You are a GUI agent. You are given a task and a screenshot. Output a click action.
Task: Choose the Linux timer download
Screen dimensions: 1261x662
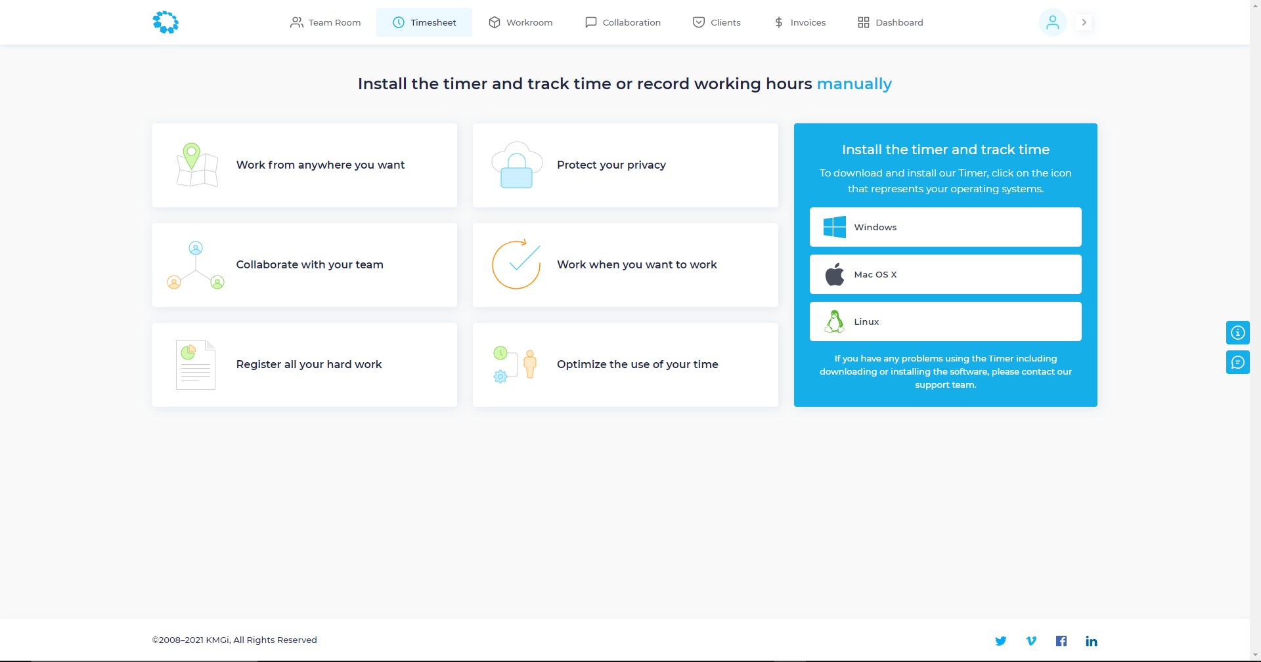tap(945, 321)
